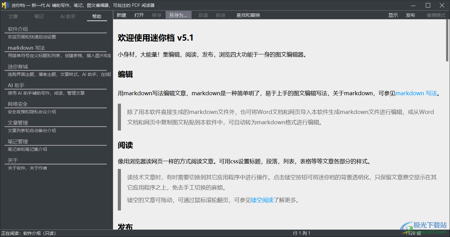Viewport: 450px width, 237px height.
Task: Click 后退 in the toolbar
Action: point(203,15)
